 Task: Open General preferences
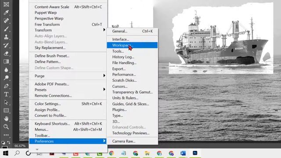[132, 31]
